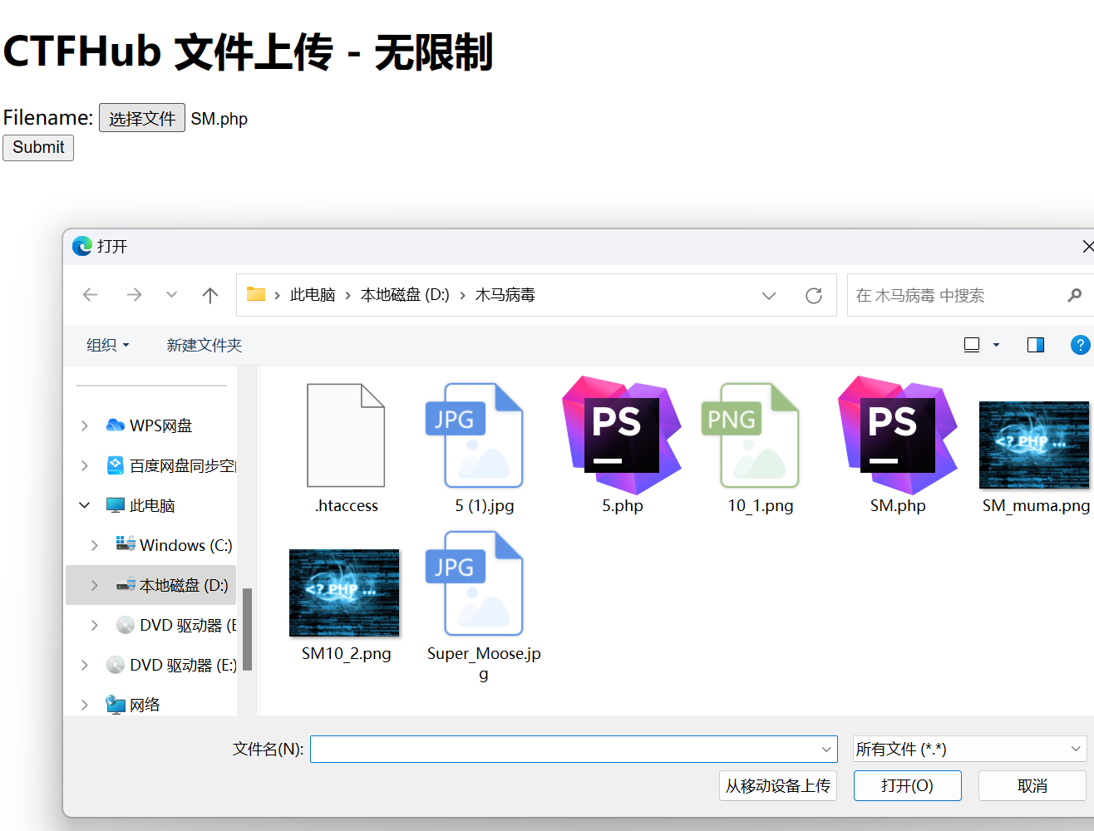Screen dimensions: 1094x831
Task: Collapse 此电脑 in the sidebar tree
Action: tap(83, 504)
